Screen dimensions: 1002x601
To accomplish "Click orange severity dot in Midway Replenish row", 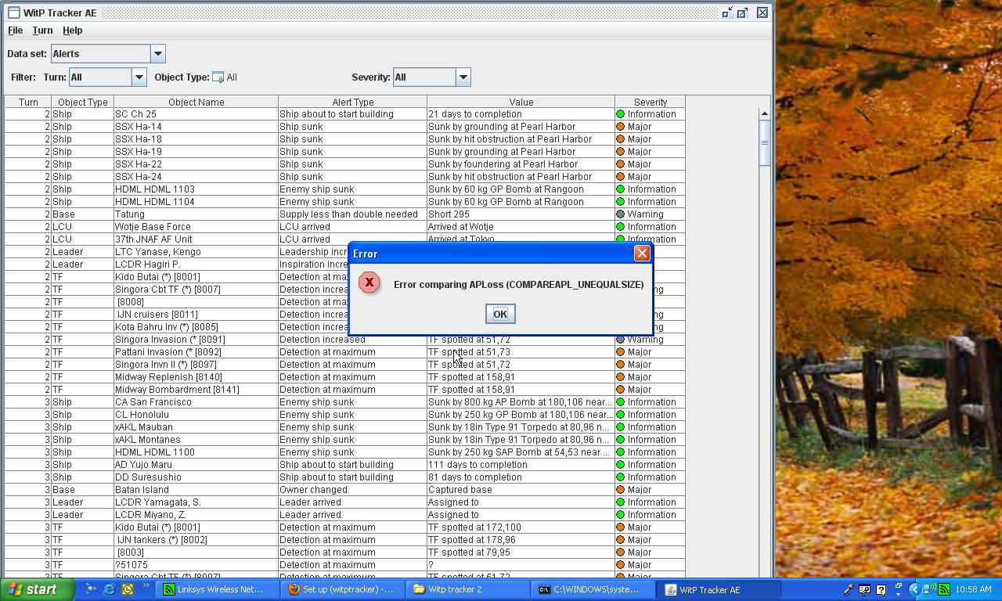I will click(621, 377).
